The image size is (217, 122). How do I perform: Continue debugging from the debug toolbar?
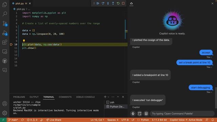point(98,3)
